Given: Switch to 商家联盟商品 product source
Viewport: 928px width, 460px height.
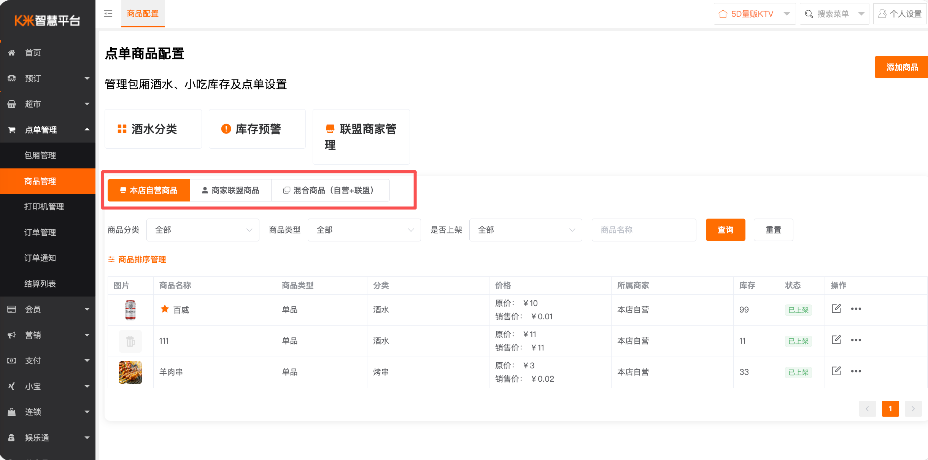Looking at the screenshot, I should click(230, 190).
